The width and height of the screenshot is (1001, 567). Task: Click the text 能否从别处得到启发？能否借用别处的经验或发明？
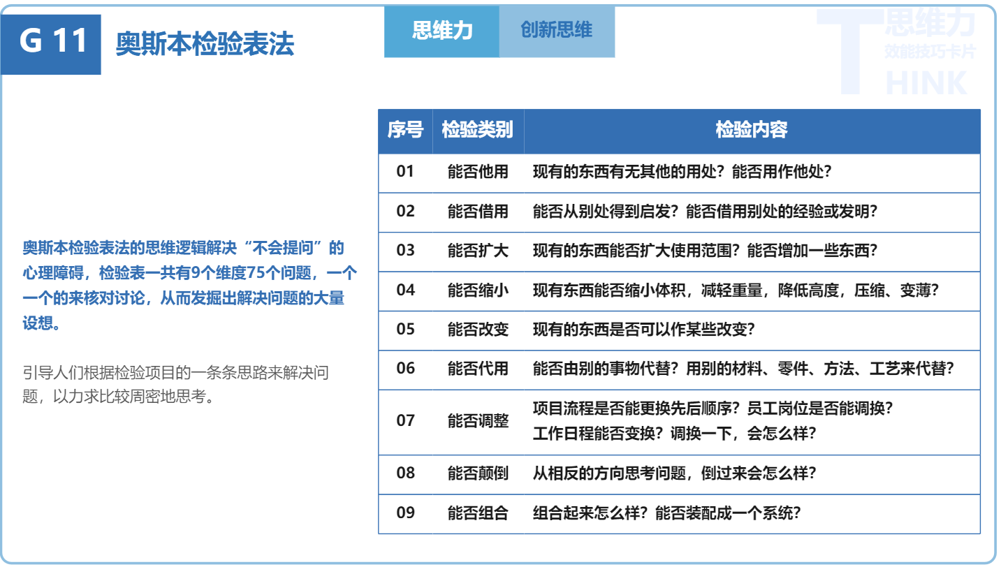[x=706, y=211]
